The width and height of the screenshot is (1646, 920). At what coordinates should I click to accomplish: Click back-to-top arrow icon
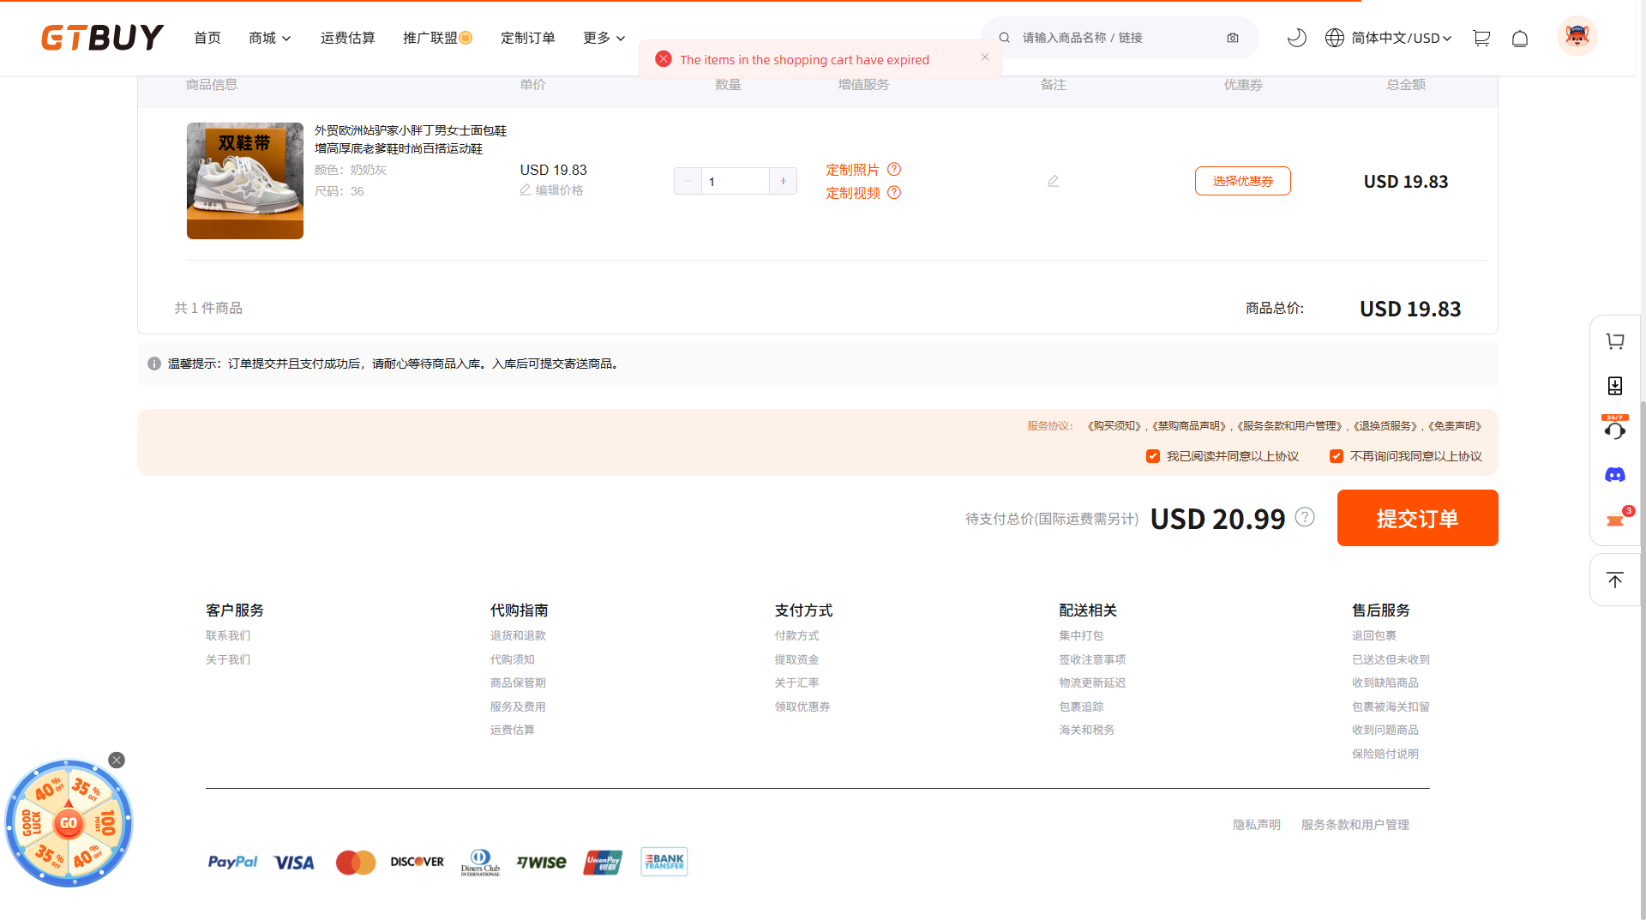click(1615, 580)
